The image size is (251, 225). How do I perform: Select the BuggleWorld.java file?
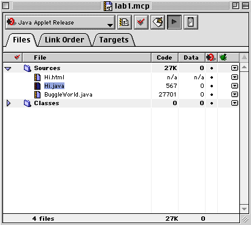tap(68, 95)
